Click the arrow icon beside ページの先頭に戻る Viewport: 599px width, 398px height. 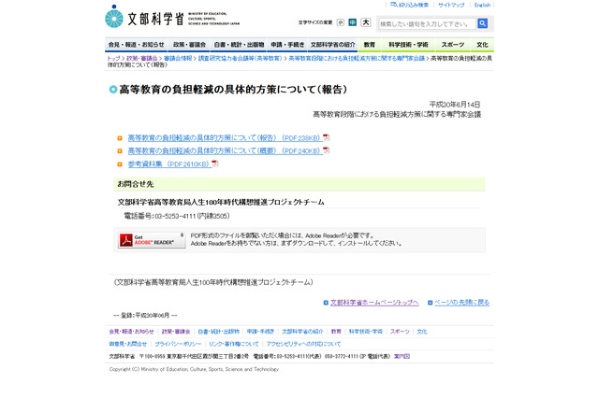pos(430,303)
